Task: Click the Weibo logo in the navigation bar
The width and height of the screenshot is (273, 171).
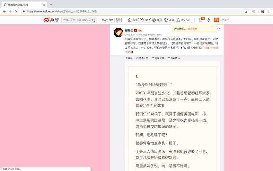Action: (x=51, y=20)
